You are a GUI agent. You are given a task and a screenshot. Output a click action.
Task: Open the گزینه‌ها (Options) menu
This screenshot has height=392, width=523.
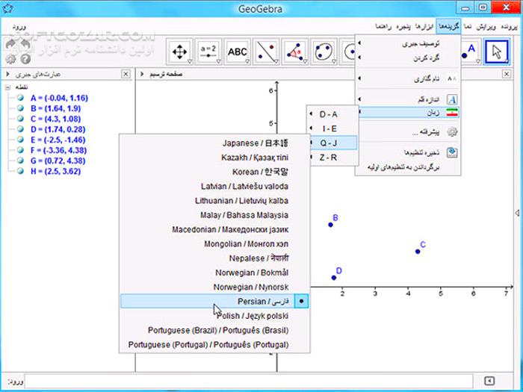point(448,27)
